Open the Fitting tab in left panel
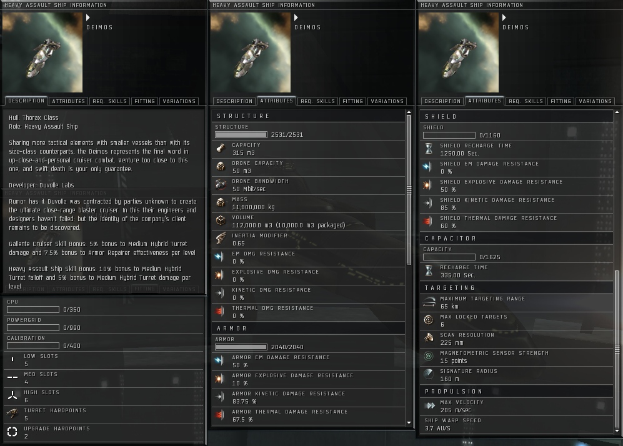Screen dimensions: 623x446 144,101
